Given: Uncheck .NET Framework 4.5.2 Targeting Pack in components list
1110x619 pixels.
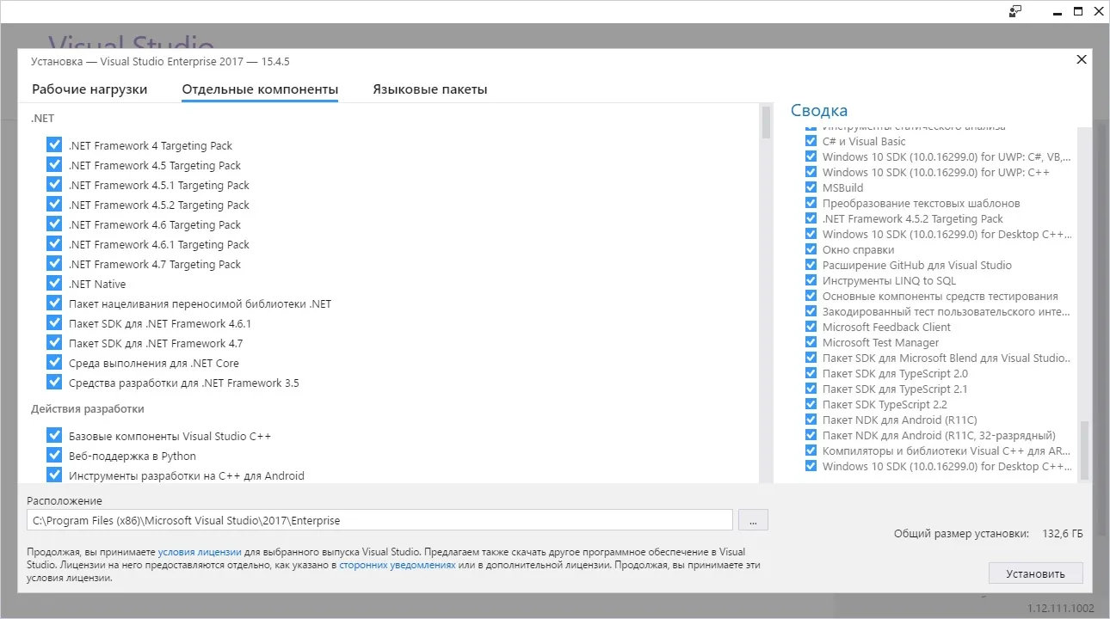Looking at the screenshot, I should tap(55, 205).
